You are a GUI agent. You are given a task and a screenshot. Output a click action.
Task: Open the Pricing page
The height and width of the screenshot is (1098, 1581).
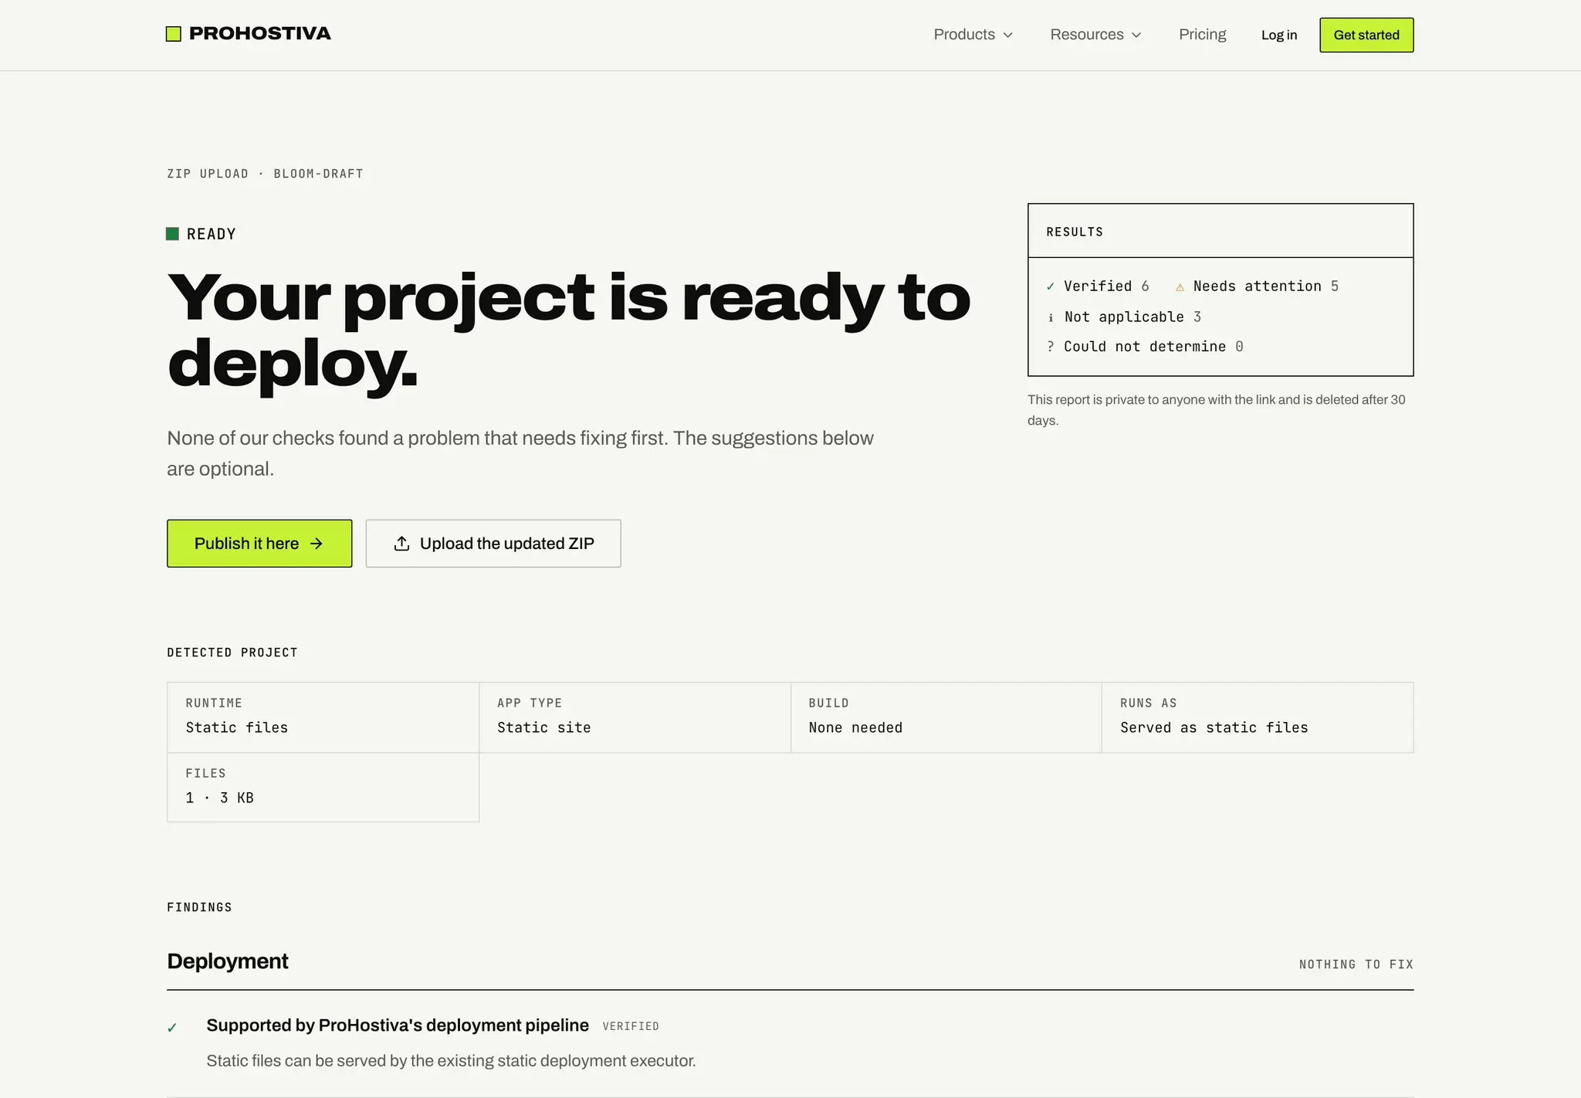coord(1202,35)
